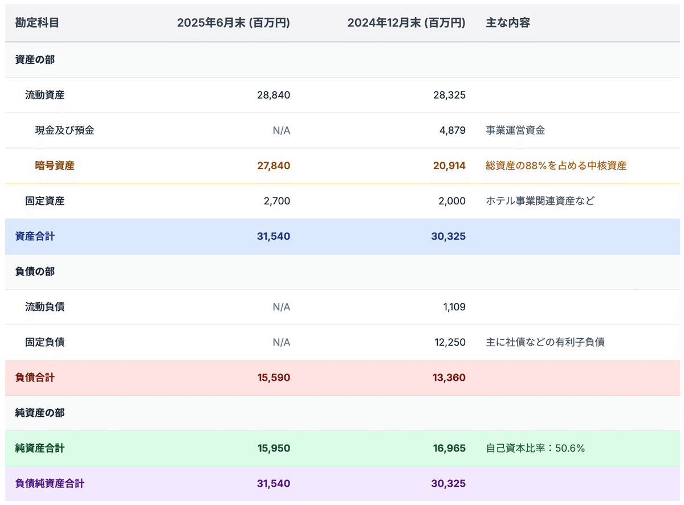This screenshot has width=684, height=505.
Task: Select the 27,840 crypto assets value
Action: coord(274,166)
